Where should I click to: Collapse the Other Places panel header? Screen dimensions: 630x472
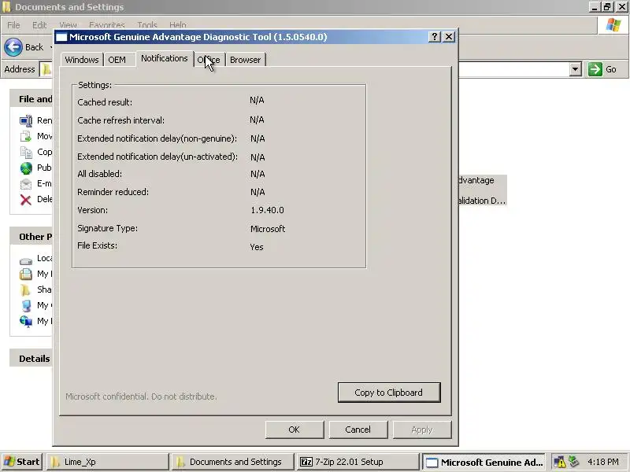31,237
